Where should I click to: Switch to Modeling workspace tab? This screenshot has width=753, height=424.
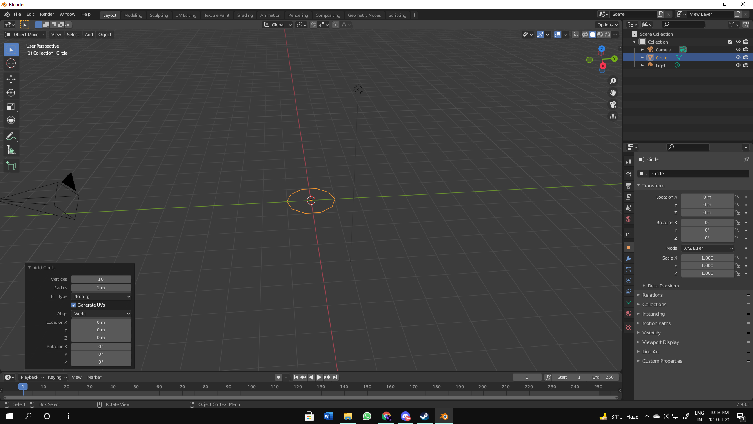coord(133,15)
